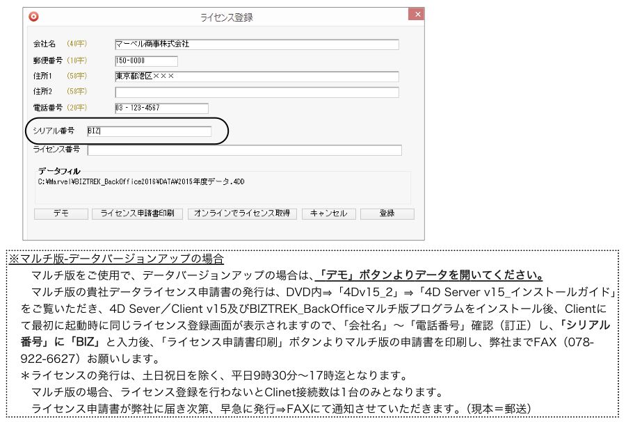The width and height of the screenshot is (626, 422).
Task: Click the (20字) hint beside 電話番号
Action: [77, 108]
